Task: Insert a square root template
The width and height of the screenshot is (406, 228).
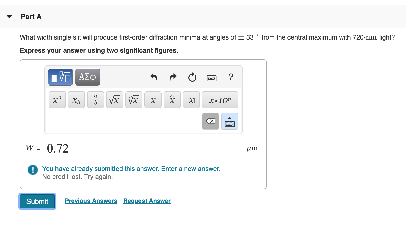Action: point(114,100)
